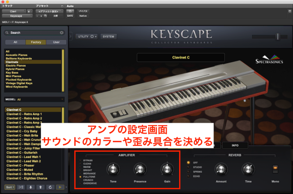The width and height of the screenshot is (293, 194).
Task: Open the audition options arrow beside play
Action: point(66,187)
